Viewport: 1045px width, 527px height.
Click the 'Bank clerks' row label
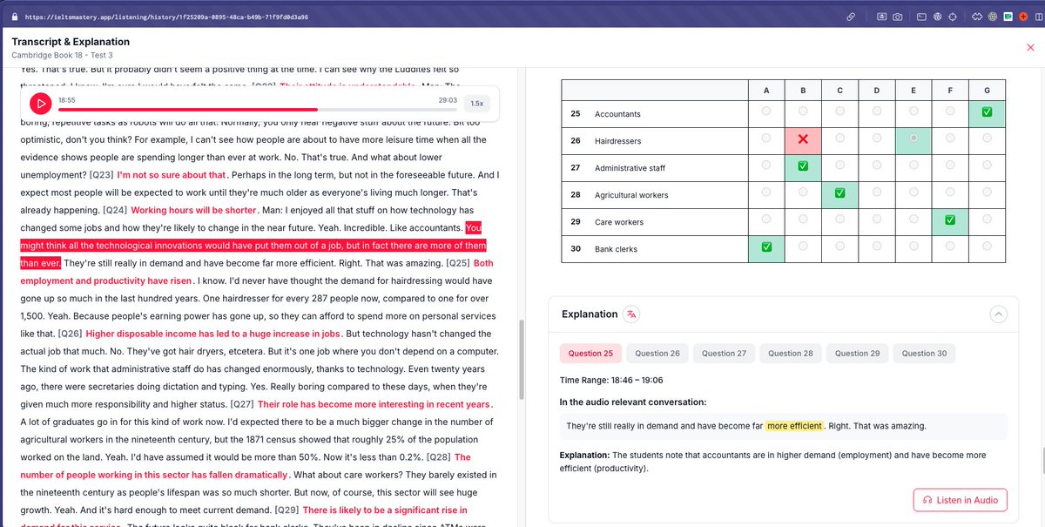tap(616, 249)
